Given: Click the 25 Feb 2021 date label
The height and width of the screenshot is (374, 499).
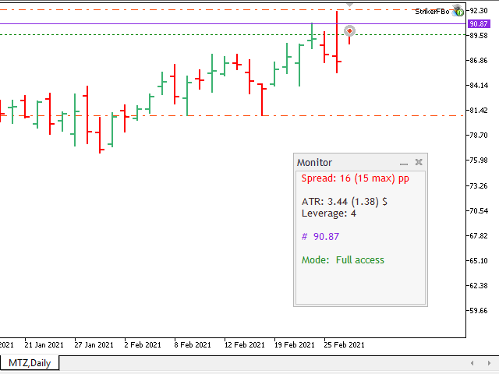Looking at the screenshot, I should point(344,344).
